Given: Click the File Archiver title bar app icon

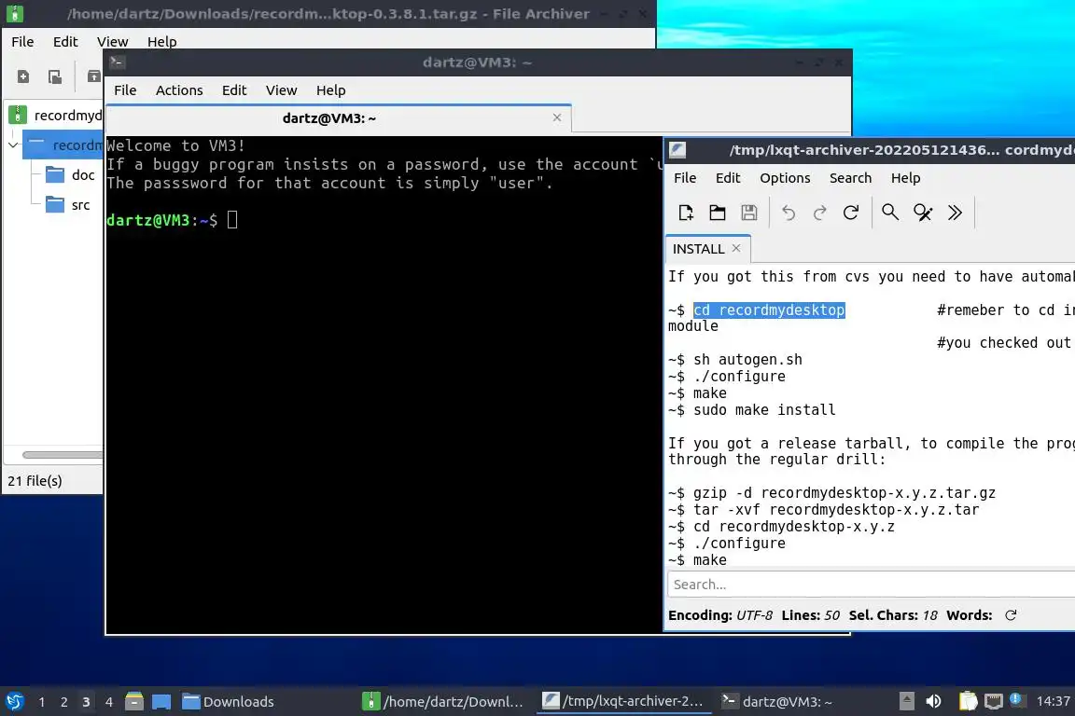Looking at the screenshot, I should [x=14, y=13].
